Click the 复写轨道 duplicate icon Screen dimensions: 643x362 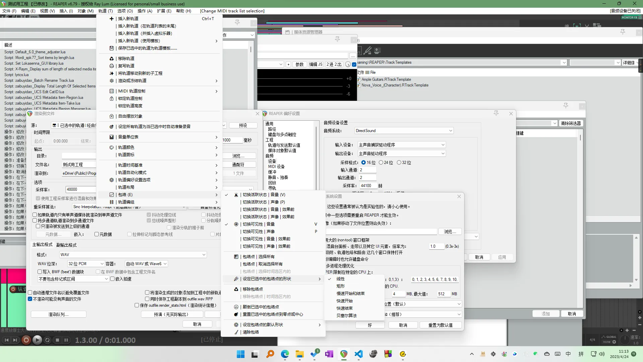(x=112, y=66)
